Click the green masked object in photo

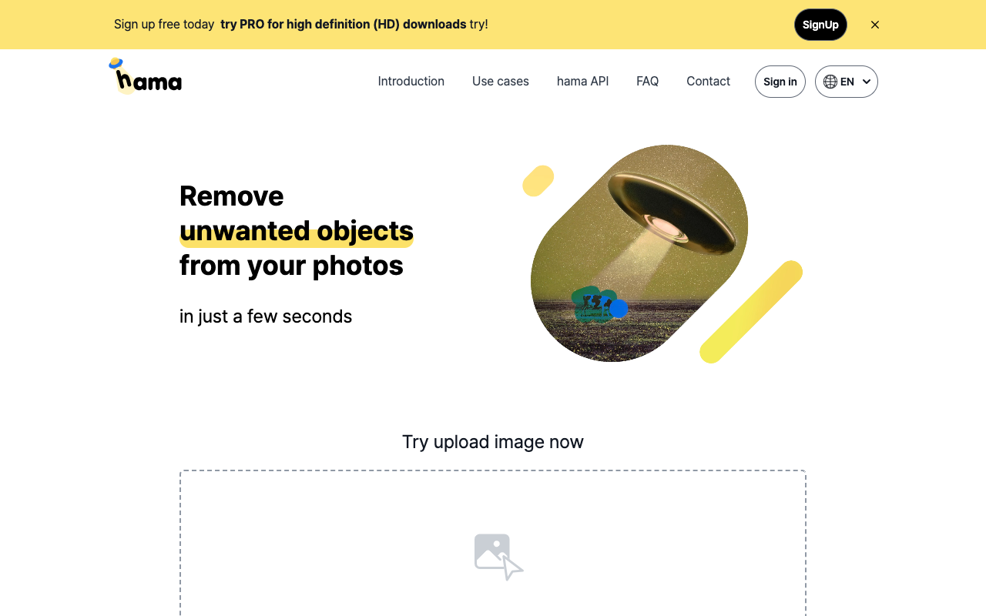tap(592, 304)
